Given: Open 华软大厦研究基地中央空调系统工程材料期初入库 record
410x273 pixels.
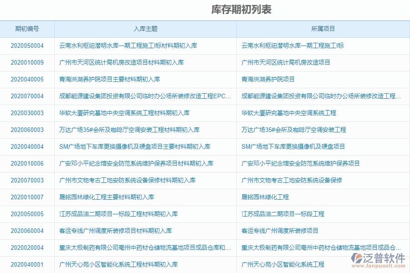Looking at the screenshot, I should click(121, 113).
